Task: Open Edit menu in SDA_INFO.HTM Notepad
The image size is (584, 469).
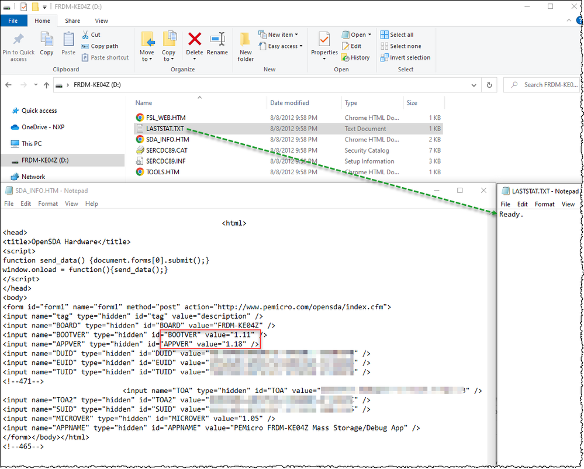Action: tap(26, 204)
